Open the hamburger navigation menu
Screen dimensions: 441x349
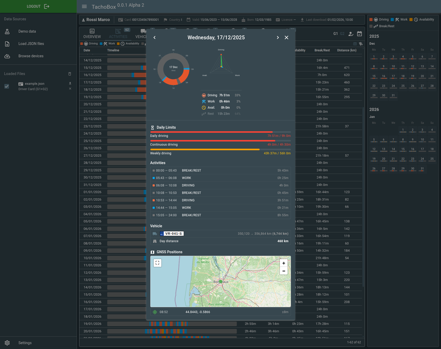click(84, 7)
